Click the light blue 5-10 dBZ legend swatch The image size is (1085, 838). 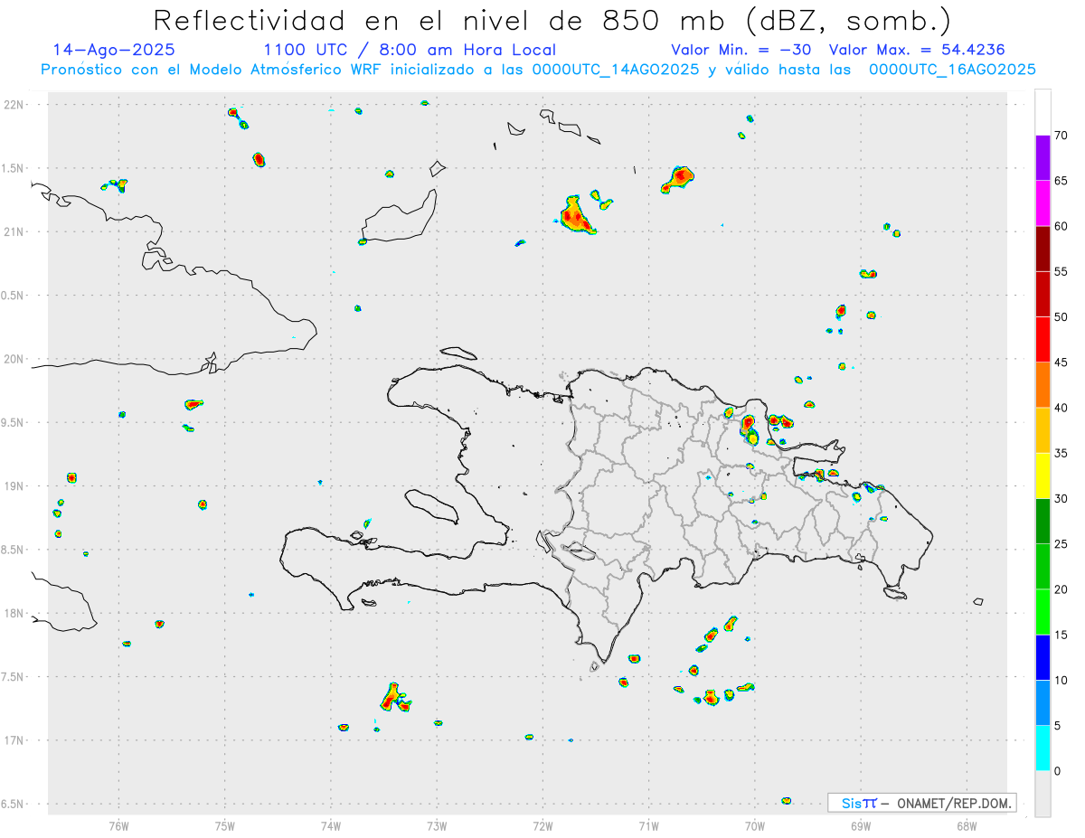(x=1043, y=702)
